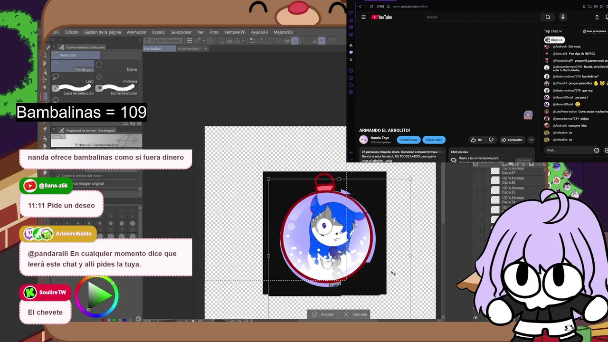The image size is (608, 342).
Task: Open the Twitch icon in browser sidebar
Action: (351, 52)
